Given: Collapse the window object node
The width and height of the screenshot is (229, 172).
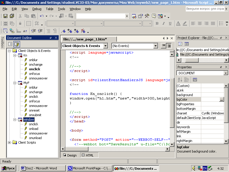Looking at the screenshot, I should pos(15,120).
